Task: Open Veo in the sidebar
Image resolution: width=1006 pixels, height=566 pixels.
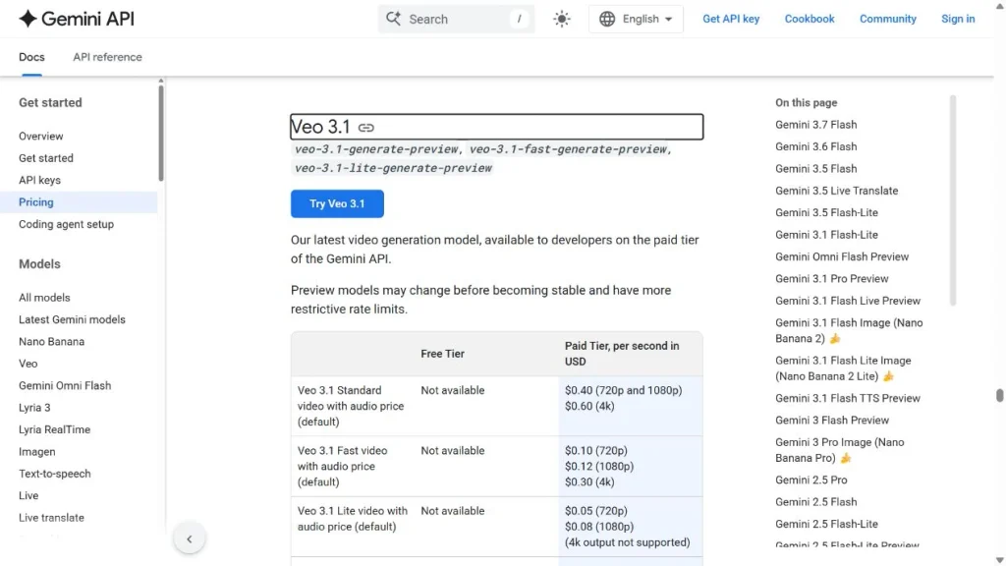Action: pos(28,364)
